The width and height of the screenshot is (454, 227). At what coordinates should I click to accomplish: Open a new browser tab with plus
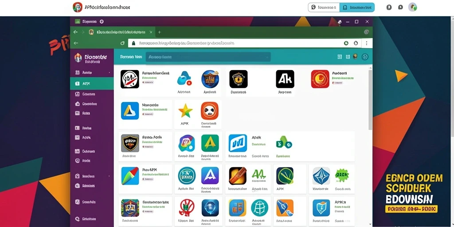coord(159,32)
